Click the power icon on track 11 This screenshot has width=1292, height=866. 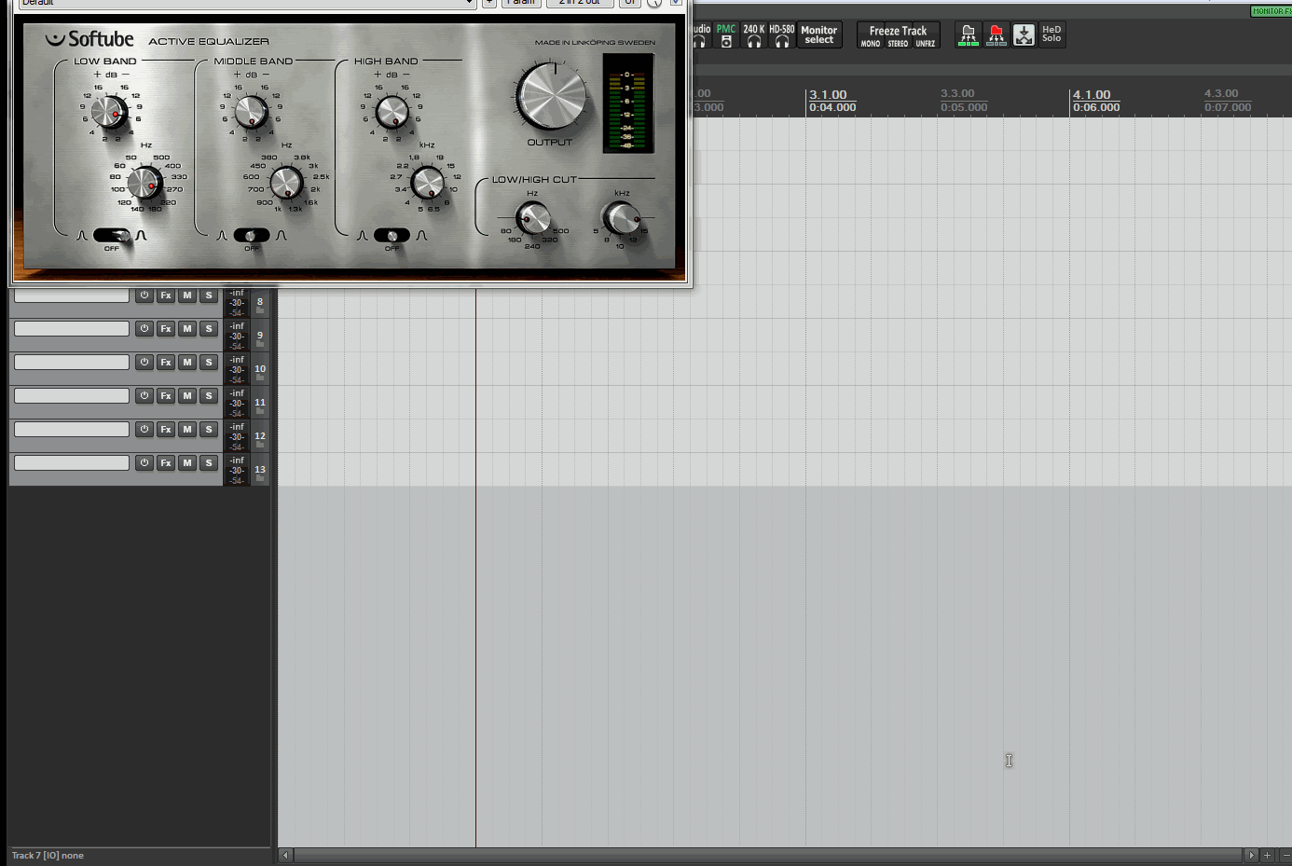click(144, 396)
